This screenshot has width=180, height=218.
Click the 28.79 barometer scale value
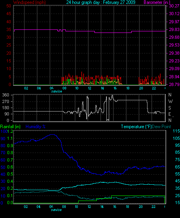174,84
